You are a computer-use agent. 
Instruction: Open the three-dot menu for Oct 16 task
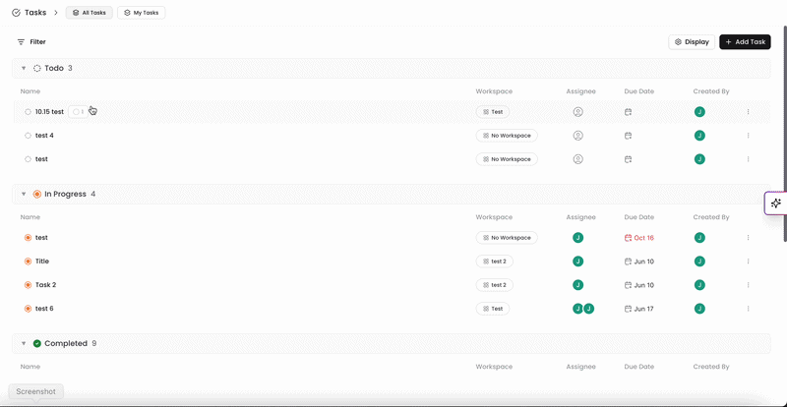coord(748,238)
